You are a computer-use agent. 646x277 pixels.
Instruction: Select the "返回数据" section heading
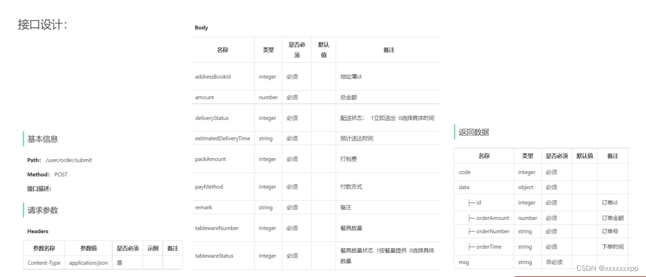click(474, 132)
